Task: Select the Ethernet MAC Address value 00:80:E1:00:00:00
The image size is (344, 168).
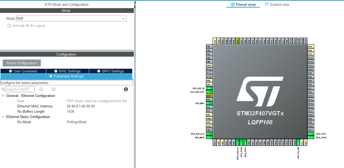Action: pyautogui.click(x=81, y=106)
